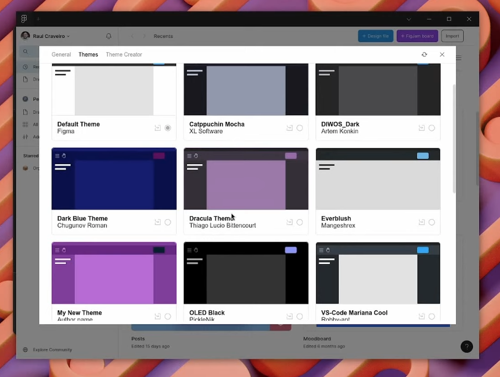Select the Dracula Theme radio button
The height and width of the screenshot is (377, 500).
point(300,222)
